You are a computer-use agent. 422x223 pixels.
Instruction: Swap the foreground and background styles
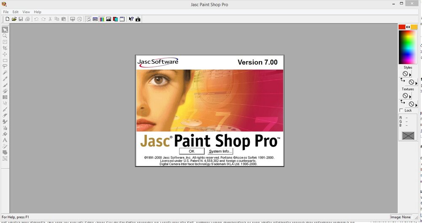[402, 80]
